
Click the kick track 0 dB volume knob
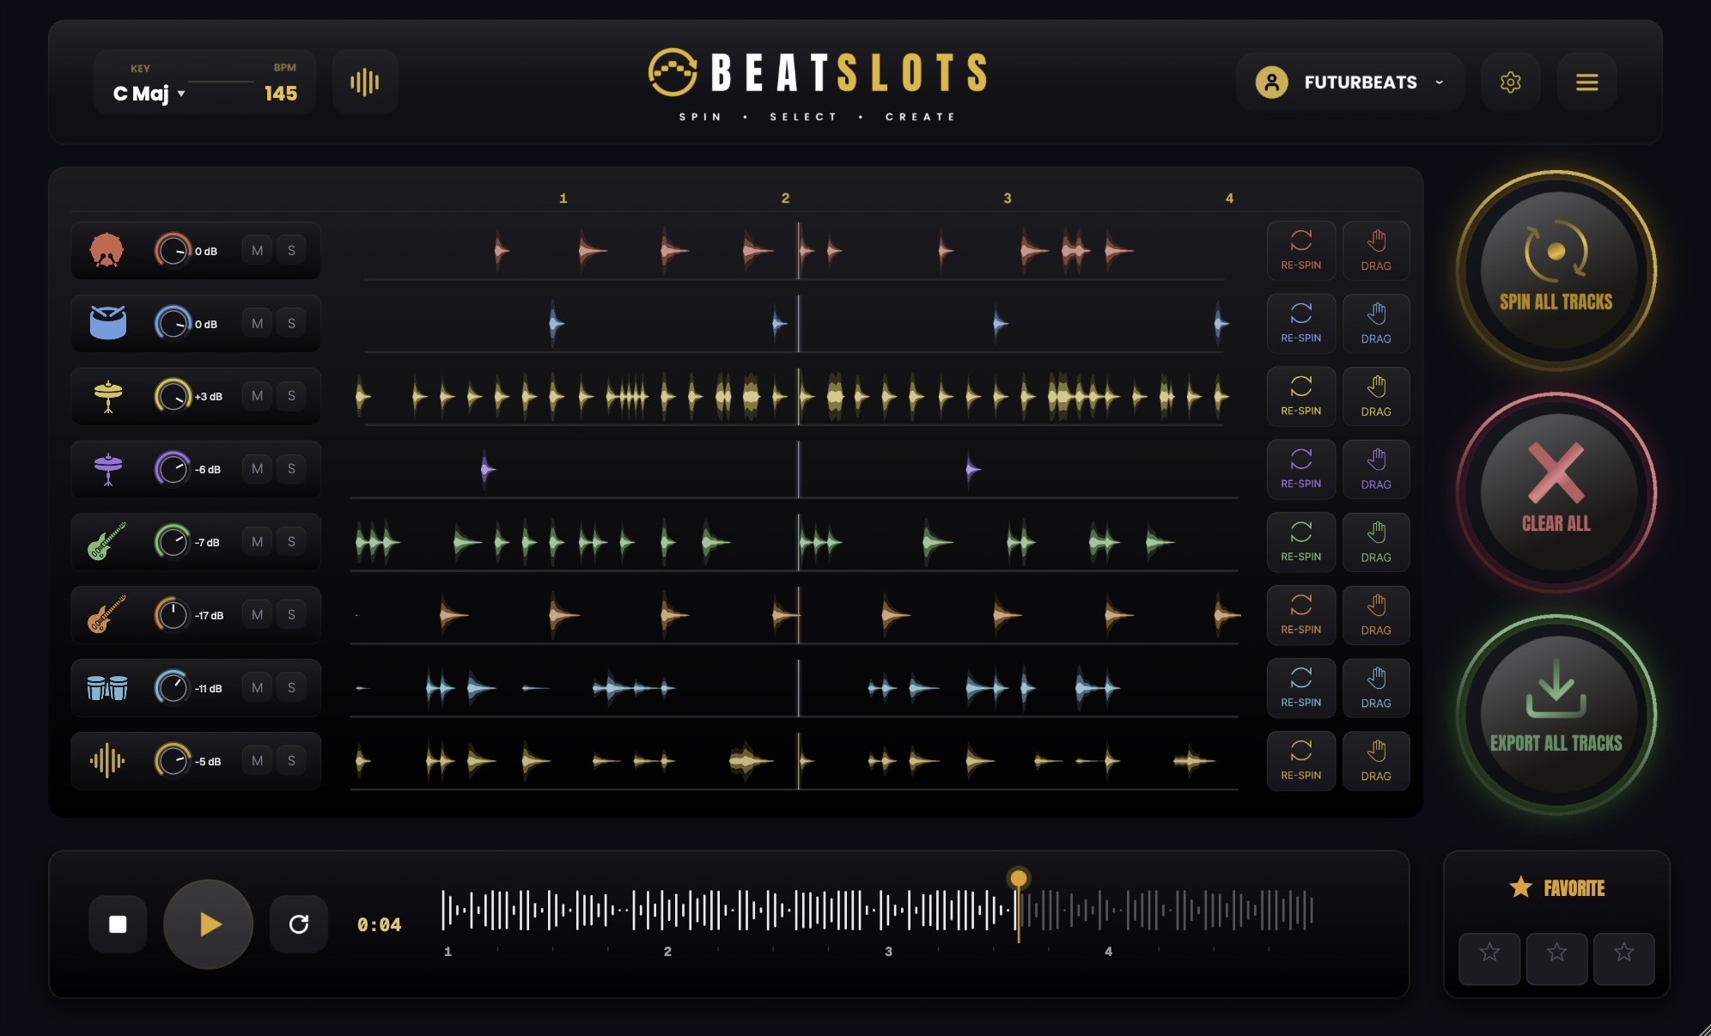point(173,251)
